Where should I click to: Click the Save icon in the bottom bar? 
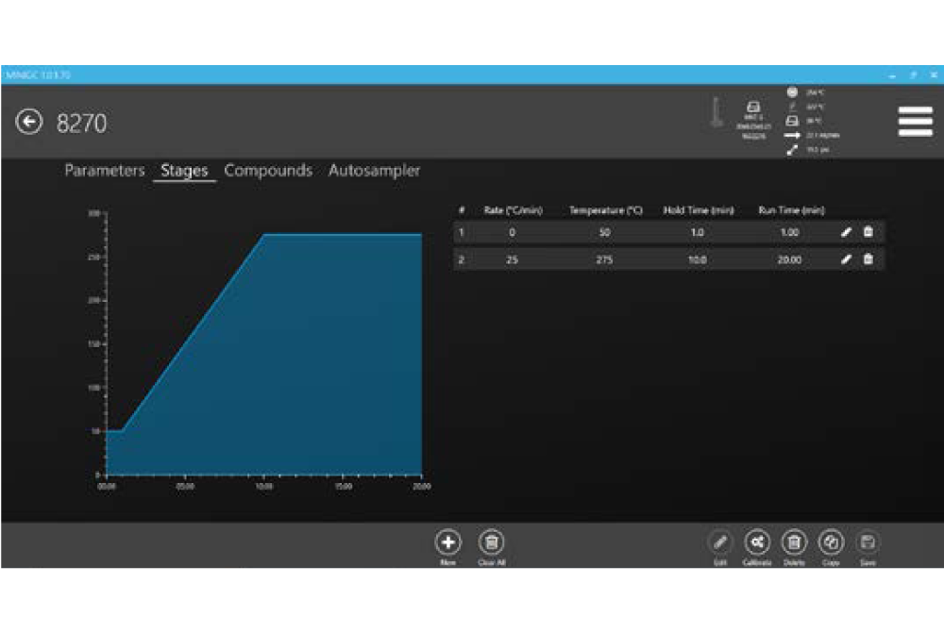[x=868, y=542]
